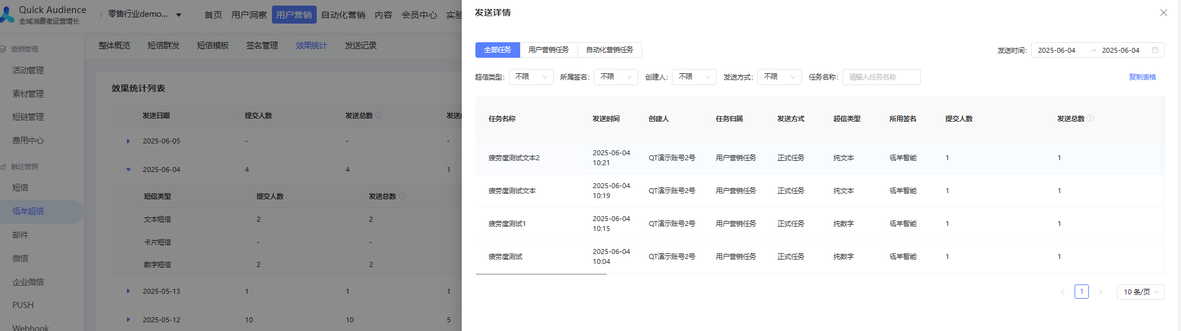Viewport: 1181px width, 331px height.
Task: Click 营销管理 section icon in sidebar
Action: click(x=3, y=49)
